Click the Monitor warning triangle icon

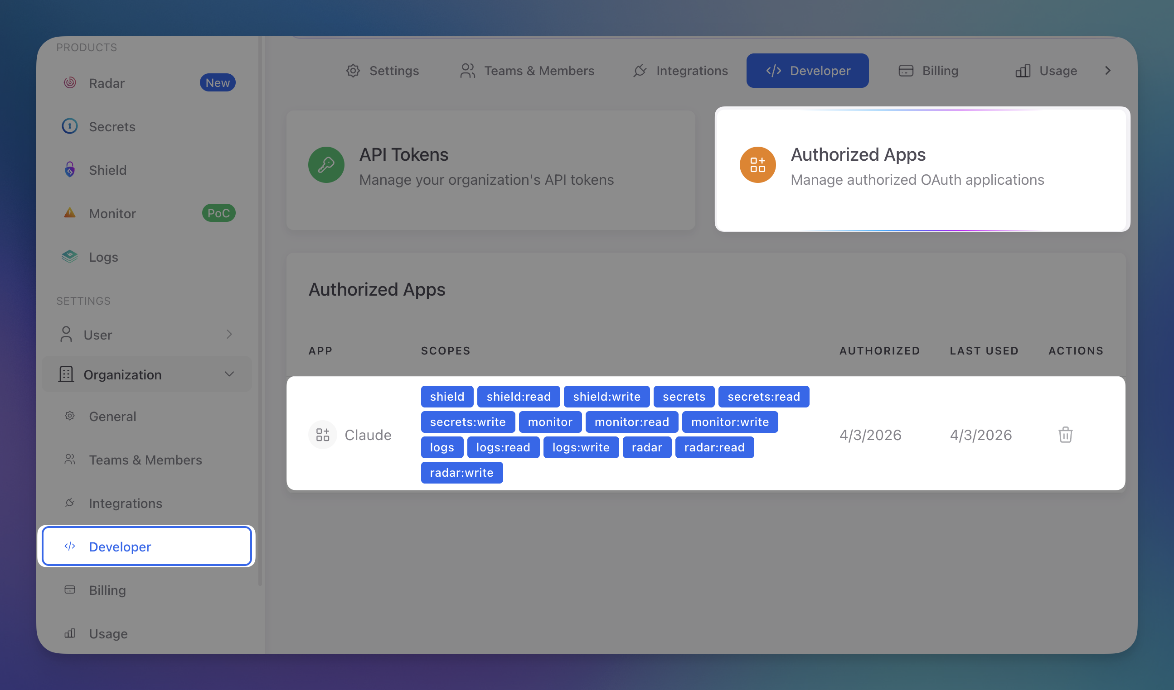(69, 213)
